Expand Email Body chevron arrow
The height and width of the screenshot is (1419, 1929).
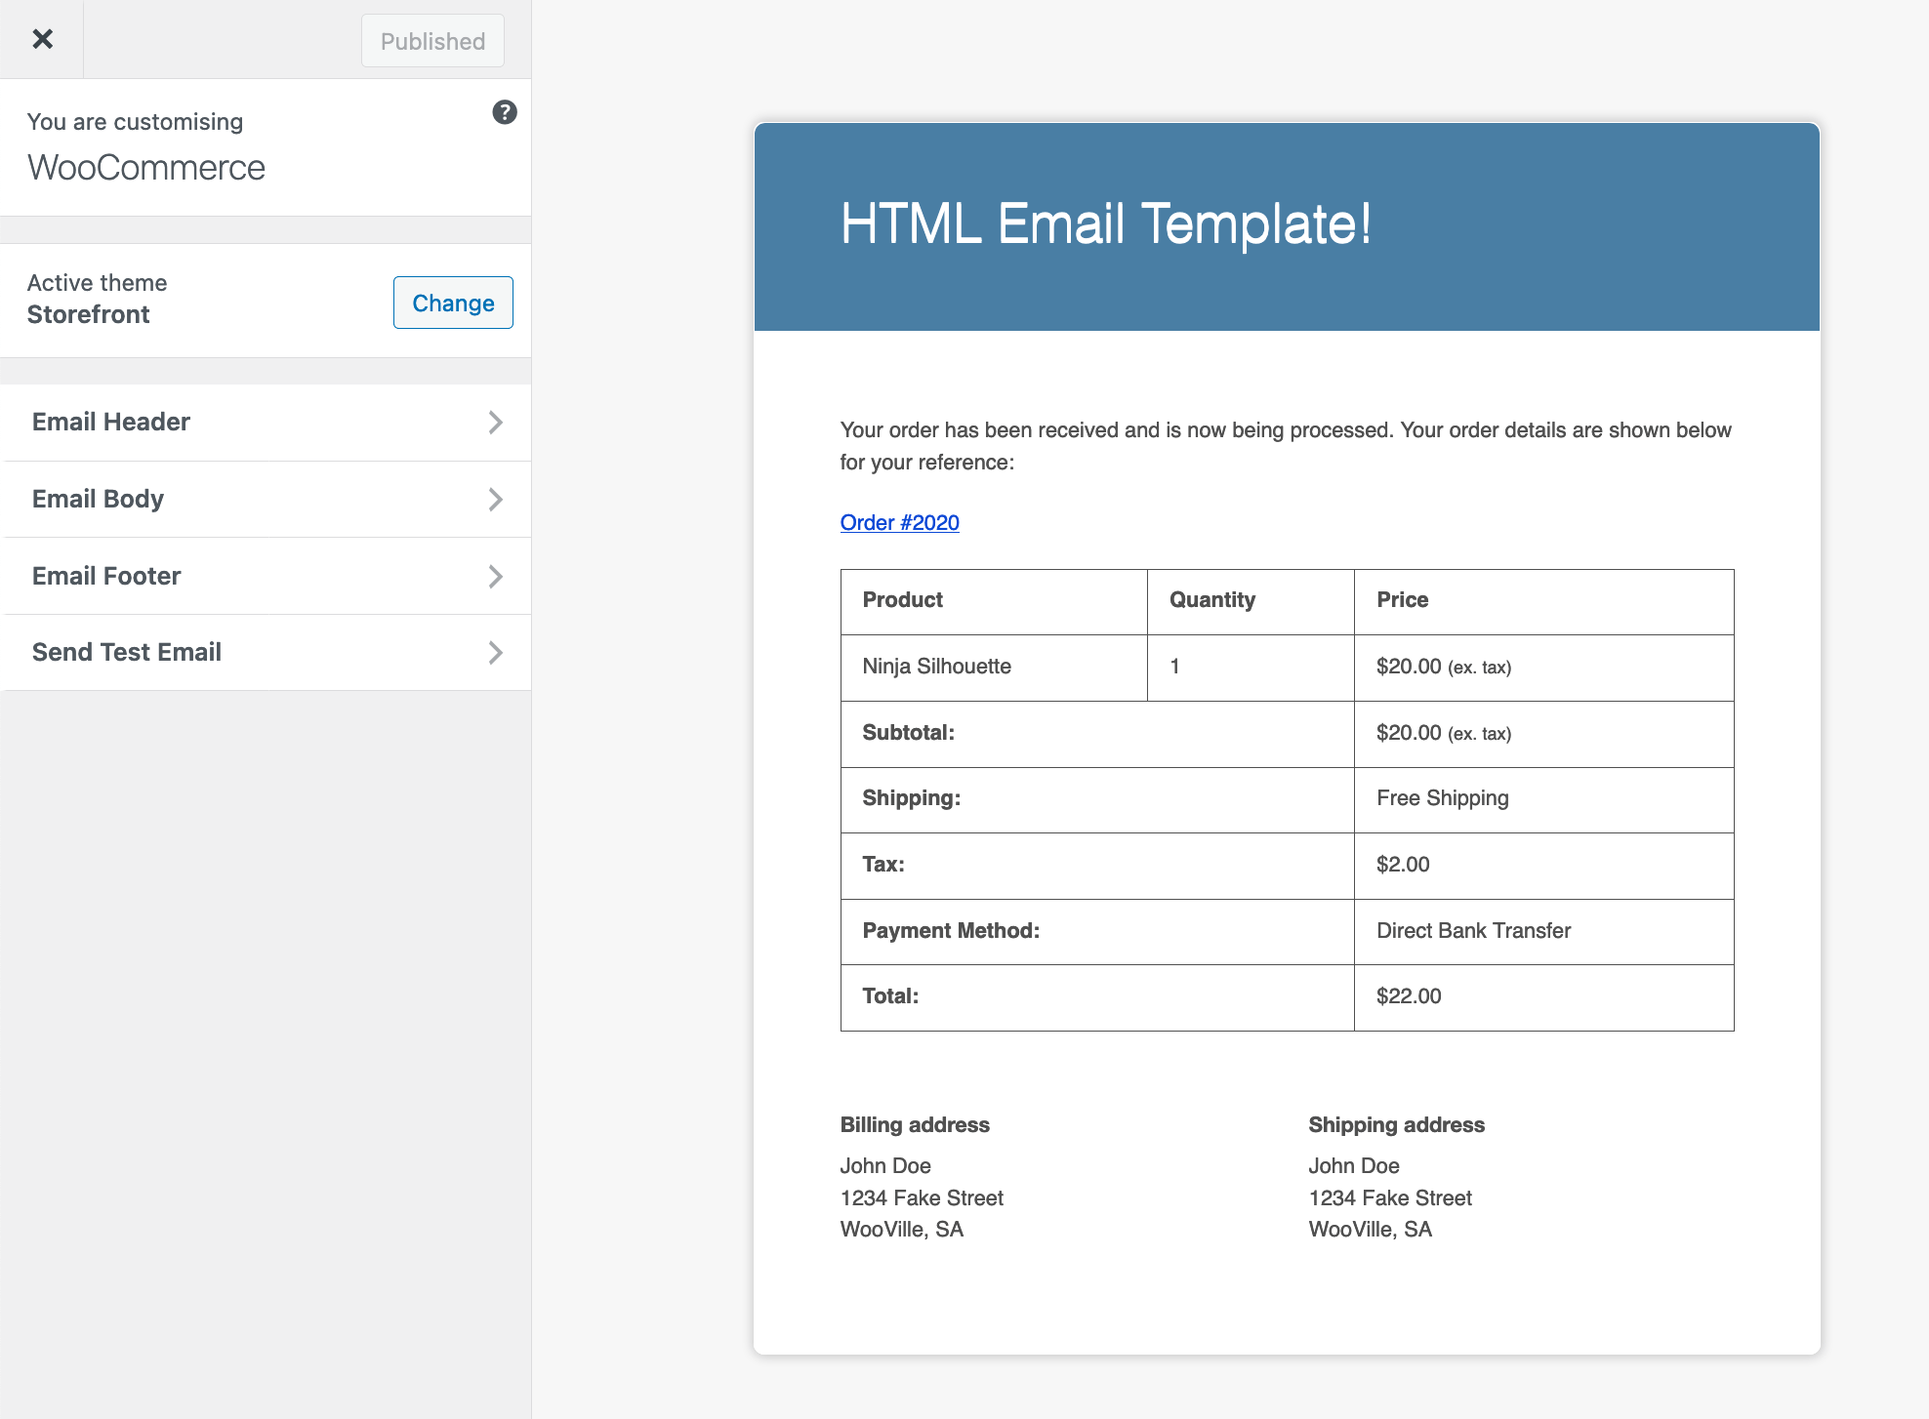495,500
